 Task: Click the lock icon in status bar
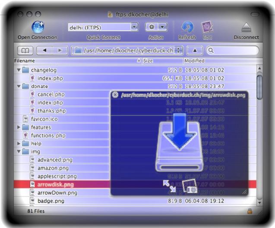click(250, 211)
